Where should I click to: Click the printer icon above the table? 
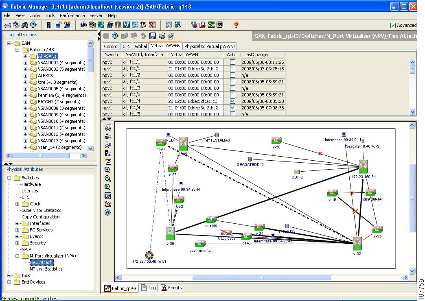(x=162, y=36)
